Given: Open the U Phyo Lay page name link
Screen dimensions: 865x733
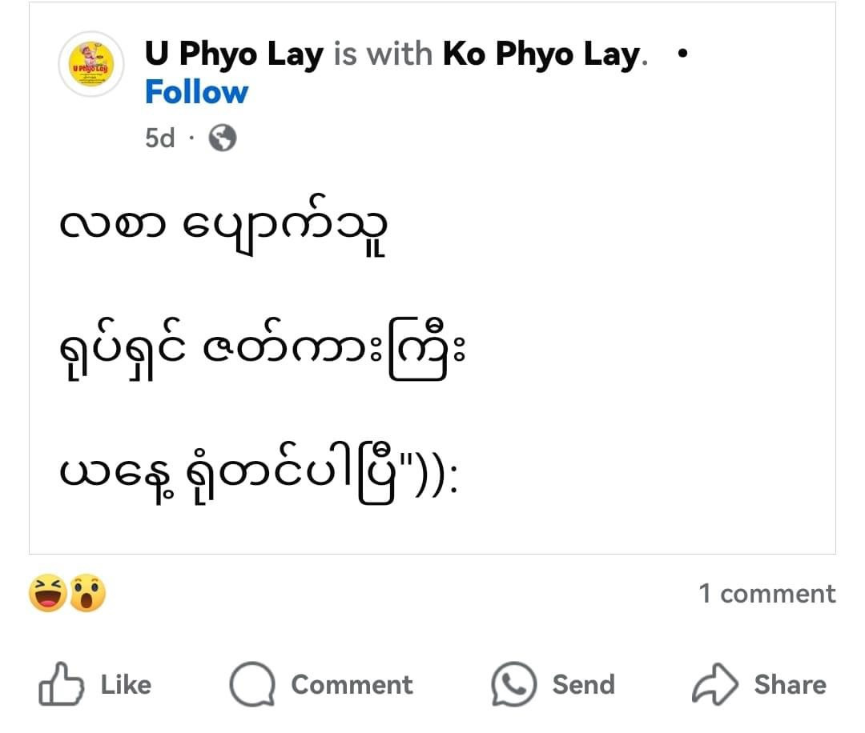Looking at the screenshot, I should coord(234,54).
